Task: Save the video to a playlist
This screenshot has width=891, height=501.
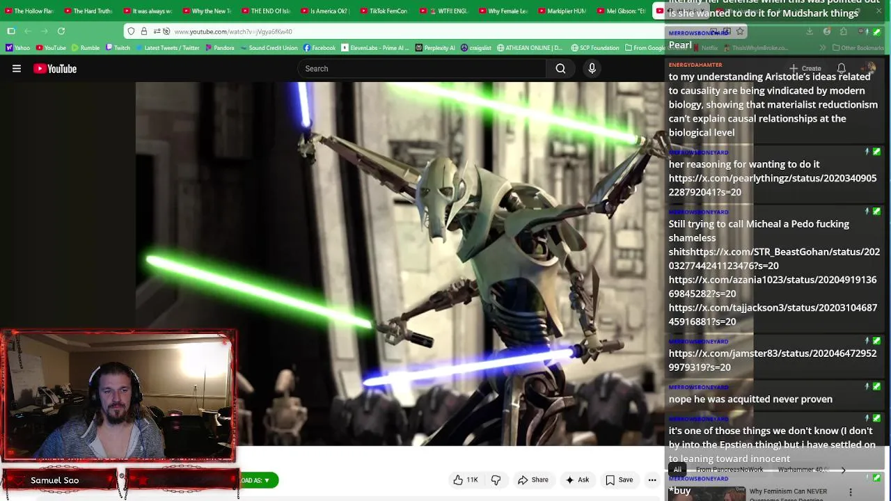Action: point(619,480)
